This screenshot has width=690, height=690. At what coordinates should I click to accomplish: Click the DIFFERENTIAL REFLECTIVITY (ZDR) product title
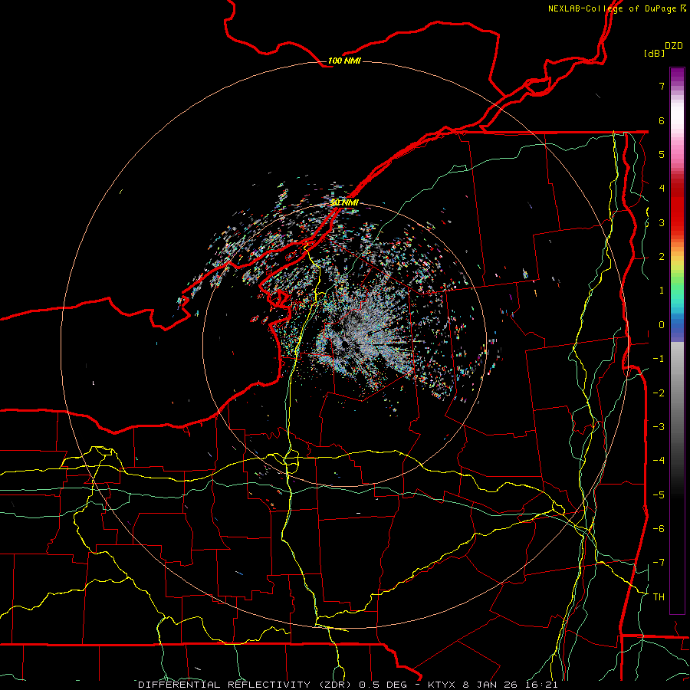point(245,685)
